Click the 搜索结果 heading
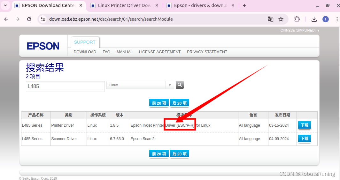Image resolution: width=340 pixels, height=180 pixels. pos(45,67)
